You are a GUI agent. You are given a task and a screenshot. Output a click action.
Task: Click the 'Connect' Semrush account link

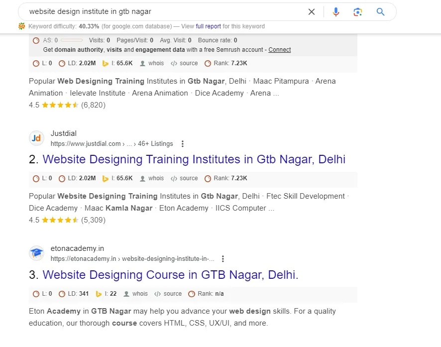point(280,50)
